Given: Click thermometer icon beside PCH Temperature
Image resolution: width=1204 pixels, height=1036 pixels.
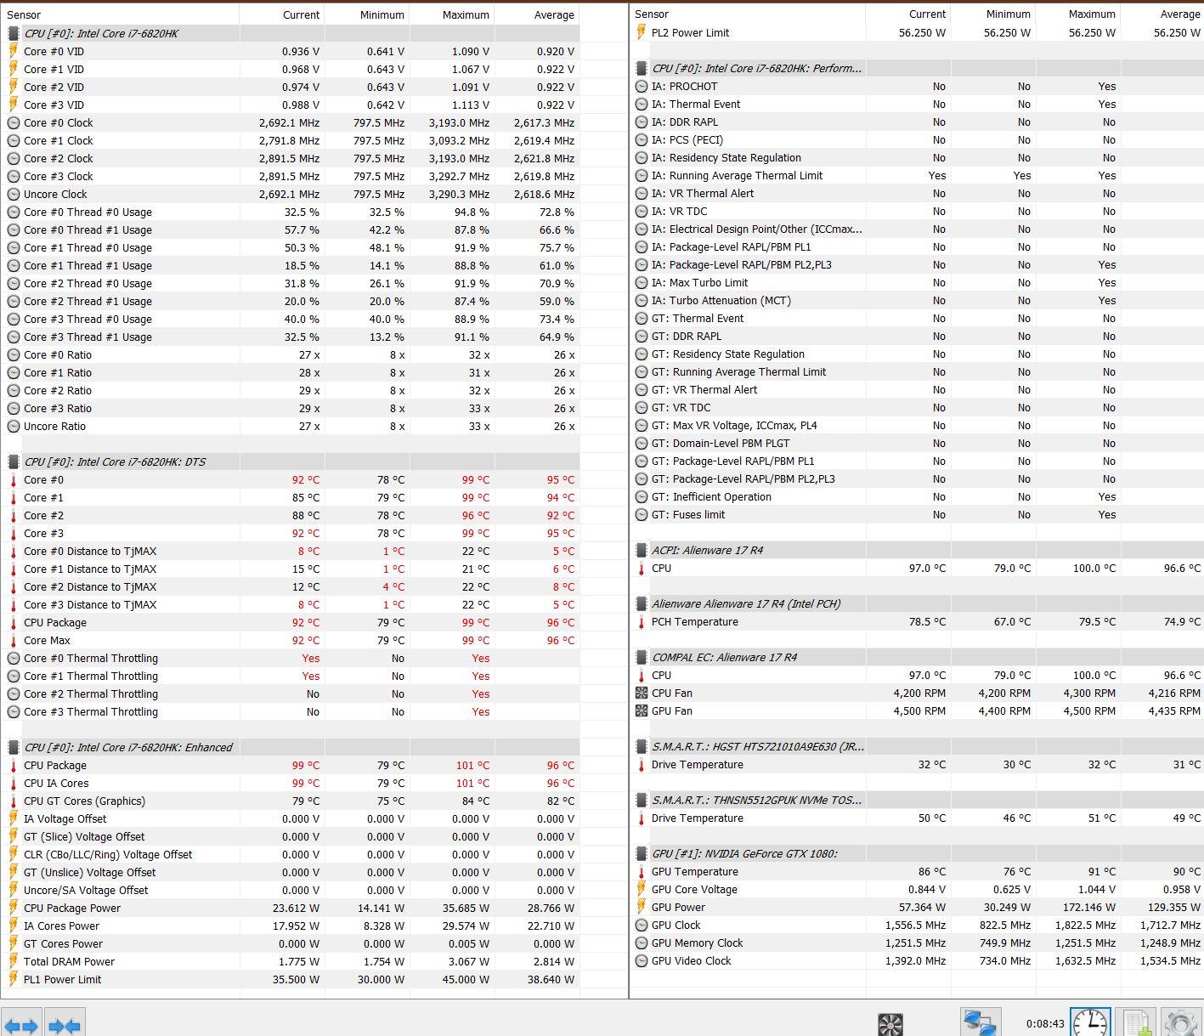Looking at the screenshot, I should pos(642,622).
